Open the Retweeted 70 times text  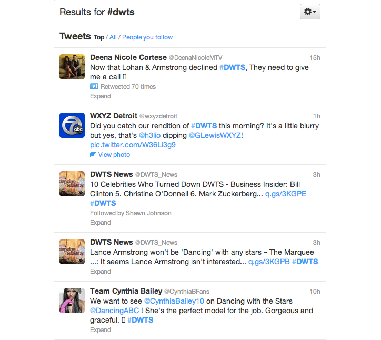coord(128,86)
